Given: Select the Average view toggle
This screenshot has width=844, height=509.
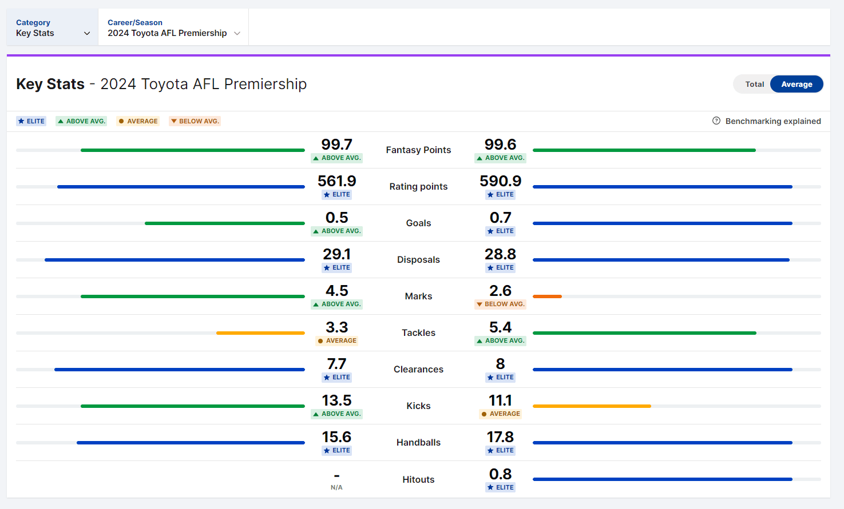Looking at the screenshot, I should click(797, 84).
